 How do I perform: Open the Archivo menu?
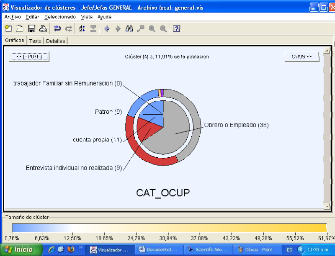[x=13, y=17]
